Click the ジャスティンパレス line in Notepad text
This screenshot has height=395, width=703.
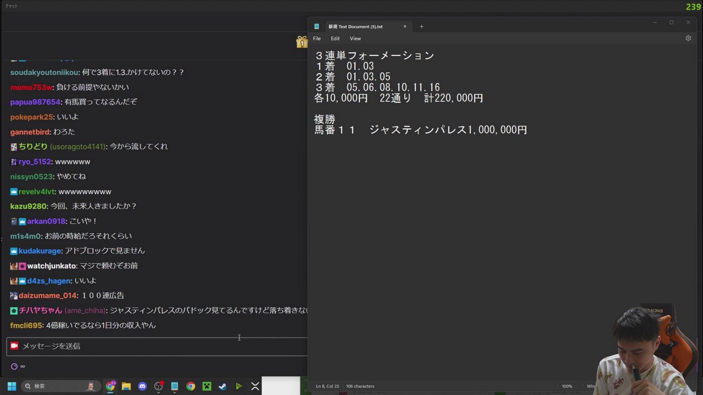pos(420,130)
